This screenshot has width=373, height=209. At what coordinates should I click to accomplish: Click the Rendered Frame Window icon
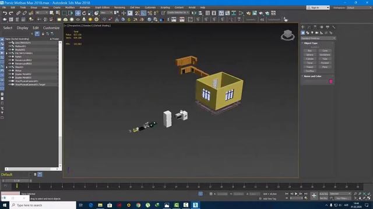tap(255, 13)
